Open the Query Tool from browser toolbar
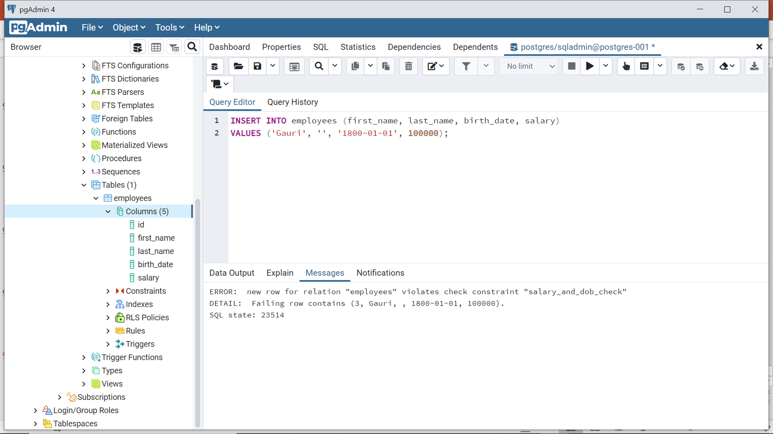This screenshot has height=434, width=773. pyautogui.click(x=138, y=47)
